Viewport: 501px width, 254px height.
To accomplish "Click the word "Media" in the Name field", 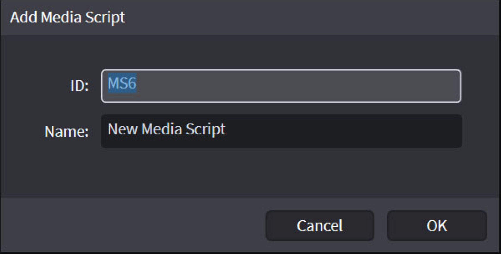I will pos(162,129).
